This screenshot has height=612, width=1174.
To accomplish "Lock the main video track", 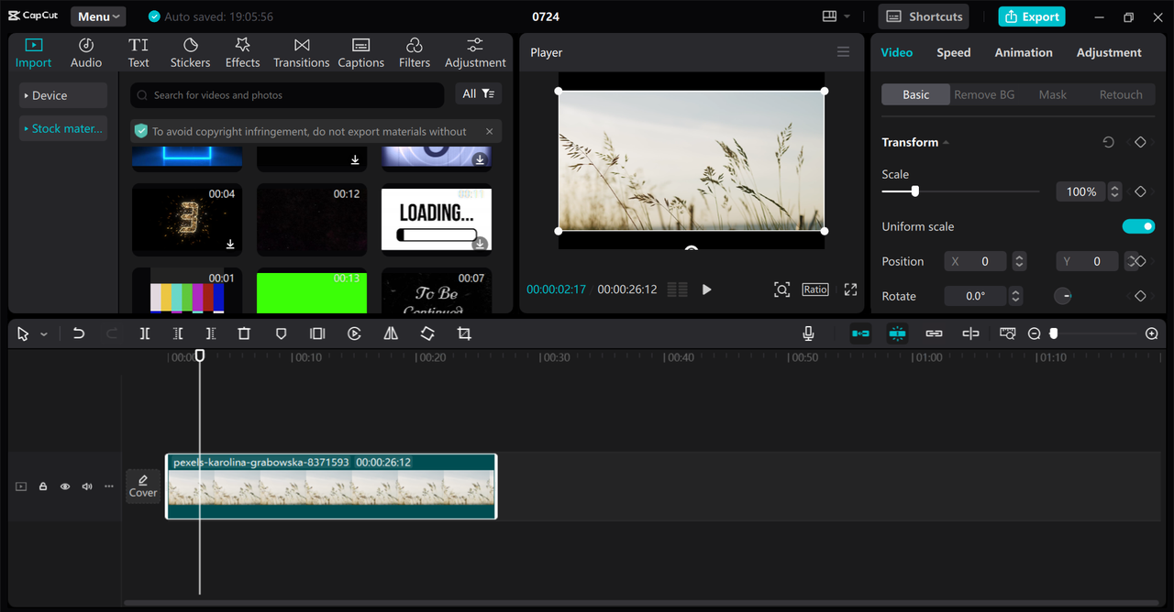I will coord(43,486).
